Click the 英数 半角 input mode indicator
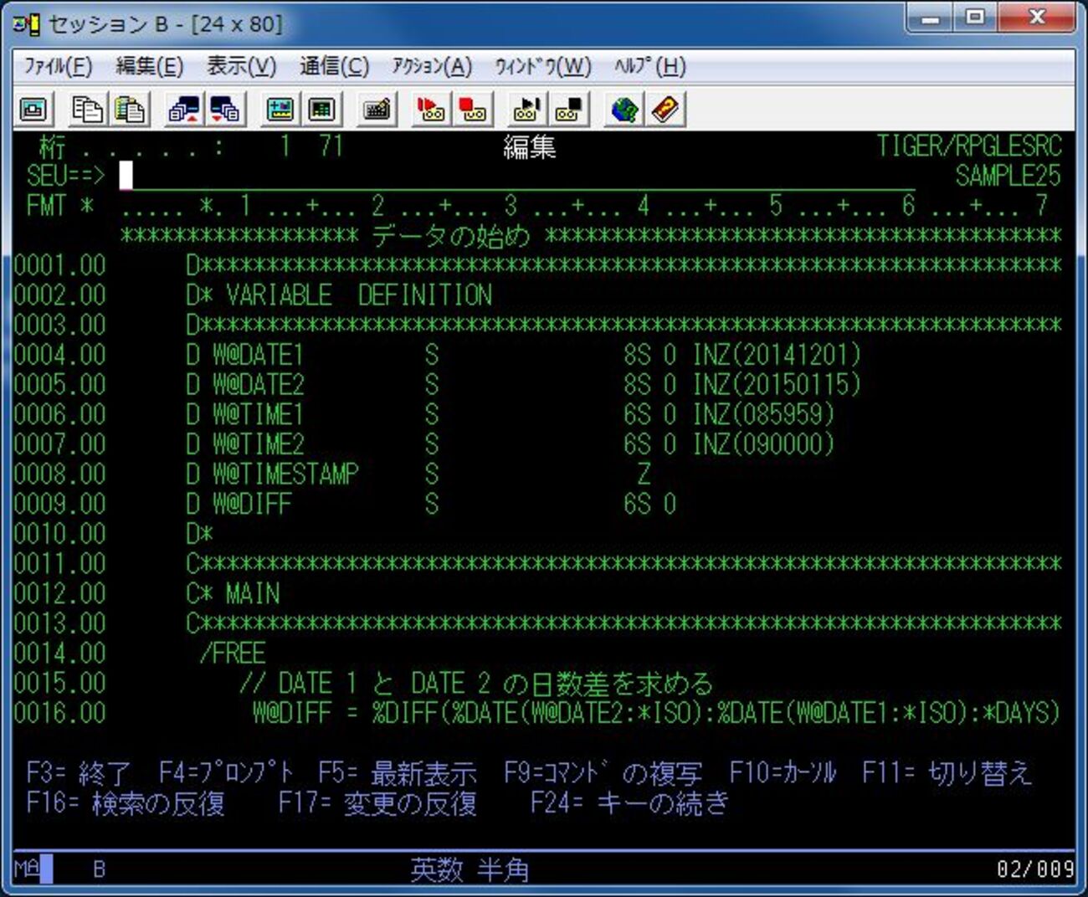This screenshot has height=897, width=1088. pos(470,870)
